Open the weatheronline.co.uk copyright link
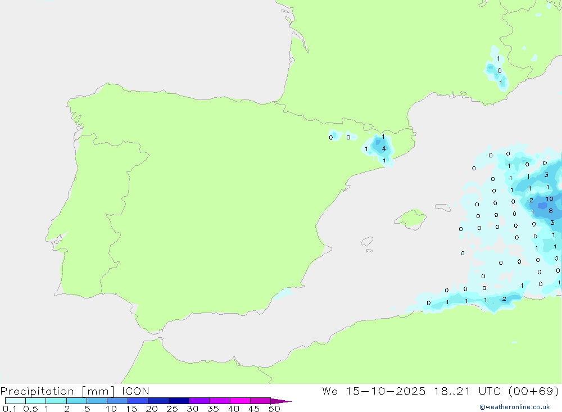Viewport: 562px width, 412px height. [x=514, y=407]
